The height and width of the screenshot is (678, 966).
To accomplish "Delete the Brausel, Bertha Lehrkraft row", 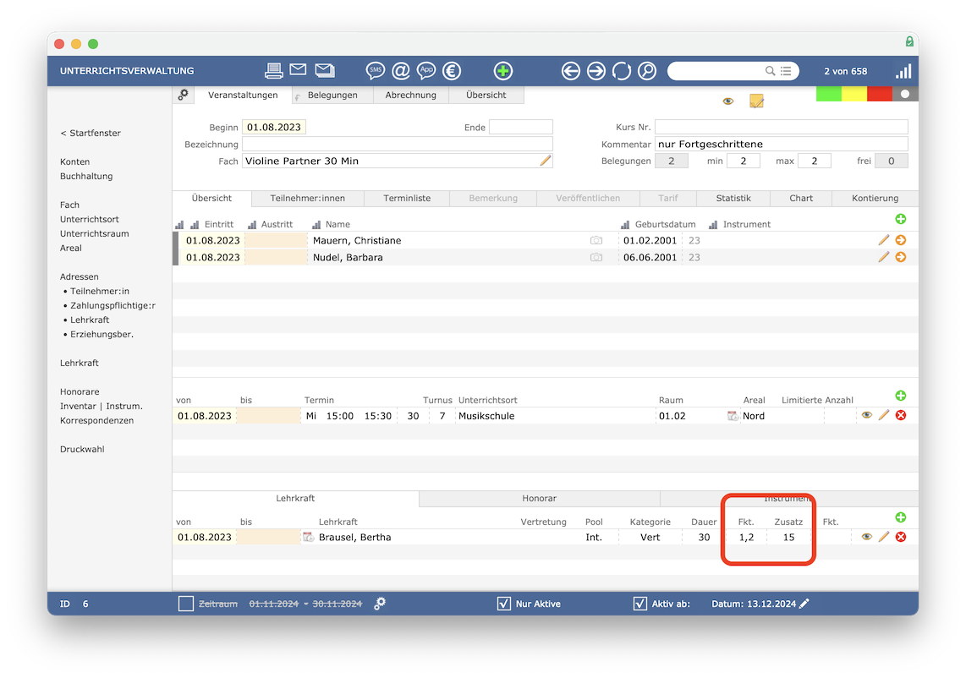I will click(901, 537).
